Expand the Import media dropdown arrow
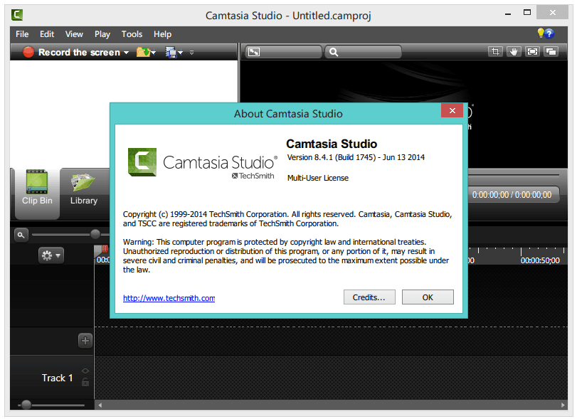 (x=154, y=53)
